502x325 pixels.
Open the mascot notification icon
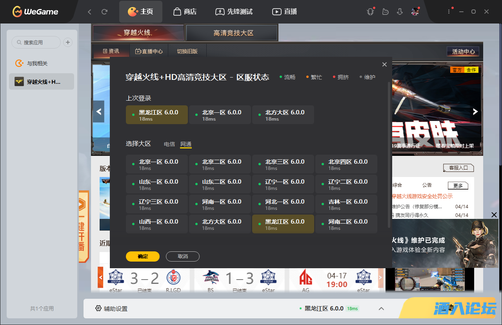click(370, 12)
